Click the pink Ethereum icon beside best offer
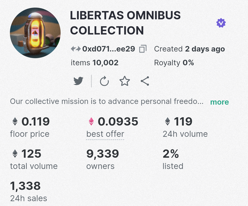 click(x=91, y=121)
